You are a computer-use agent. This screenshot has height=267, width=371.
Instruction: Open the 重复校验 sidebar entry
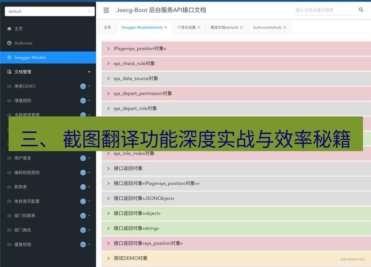point(48,245)
